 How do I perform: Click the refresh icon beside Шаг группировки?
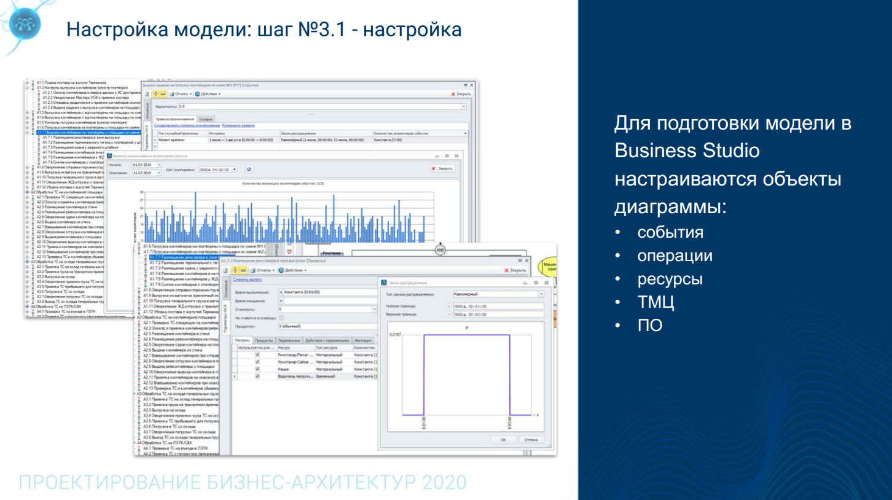click(x=249, y=169)
